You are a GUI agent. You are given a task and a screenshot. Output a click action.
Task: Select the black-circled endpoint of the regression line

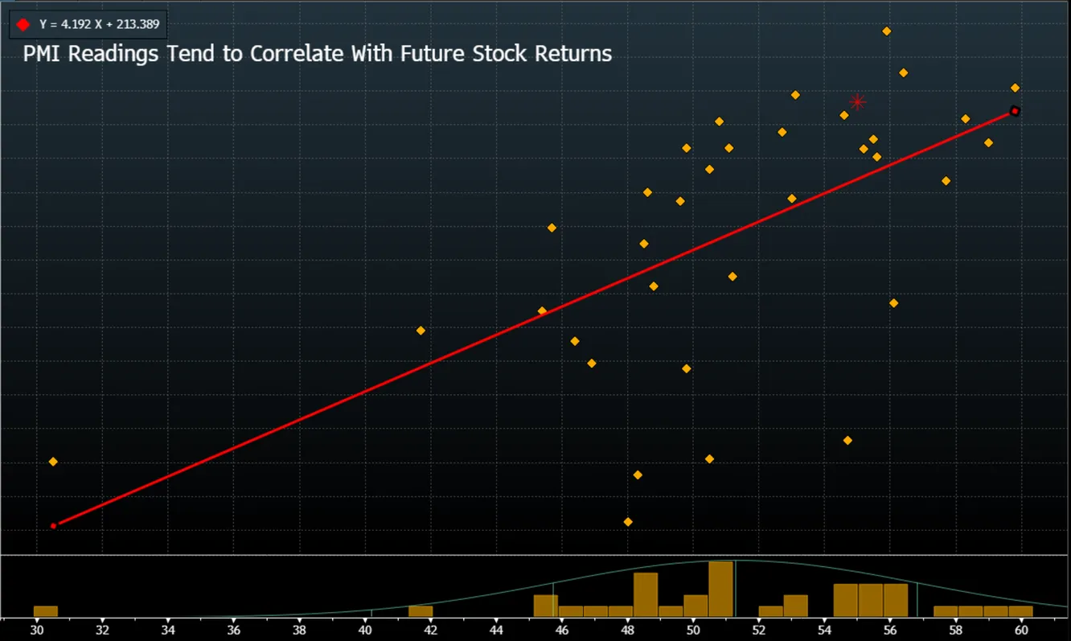(x=1015, y=111)
